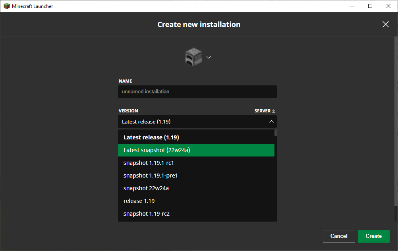Maximize the Minecraft Launcher window
This screenshot has width=398, height=251.
tap(370, 6)
